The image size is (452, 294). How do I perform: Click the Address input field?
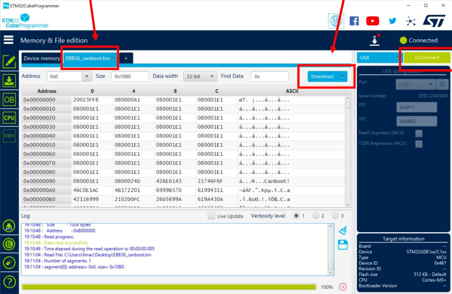coord(65,76)
